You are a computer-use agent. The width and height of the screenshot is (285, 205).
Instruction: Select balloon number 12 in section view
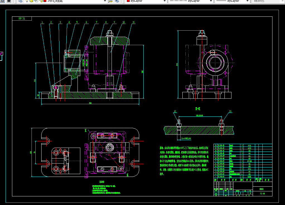[175, 111]
